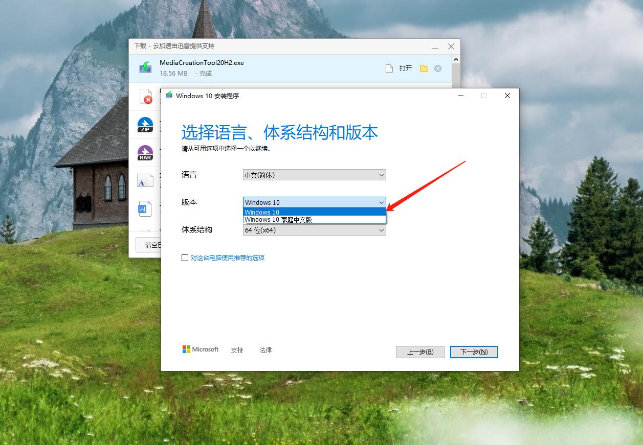This screenshot has width=643, height=445.
Task: Click the 18.56 MB - 完成 status text
Action: 186,74
